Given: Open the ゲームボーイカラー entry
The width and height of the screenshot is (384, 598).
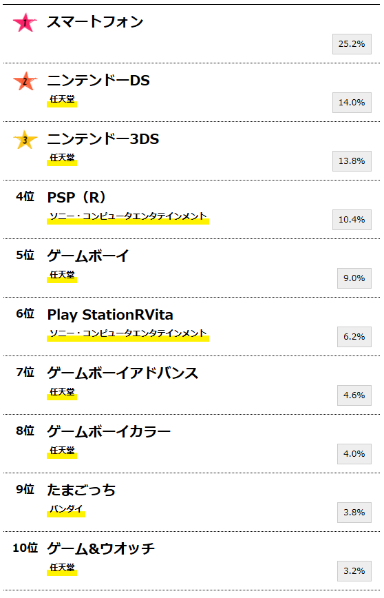Looking at the screenshot, I should point(109,432).
